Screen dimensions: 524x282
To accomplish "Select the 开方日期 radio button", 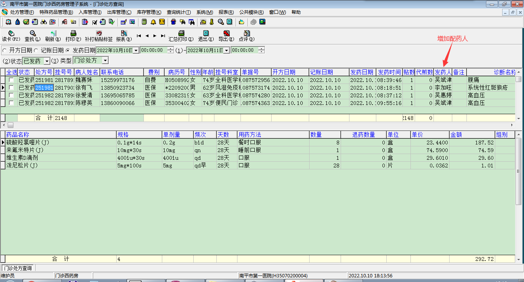I will (5, 50).
